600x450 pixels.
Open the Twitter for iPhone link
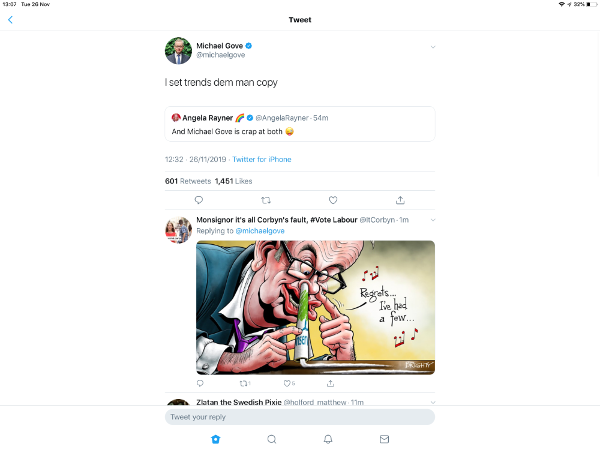262,160
